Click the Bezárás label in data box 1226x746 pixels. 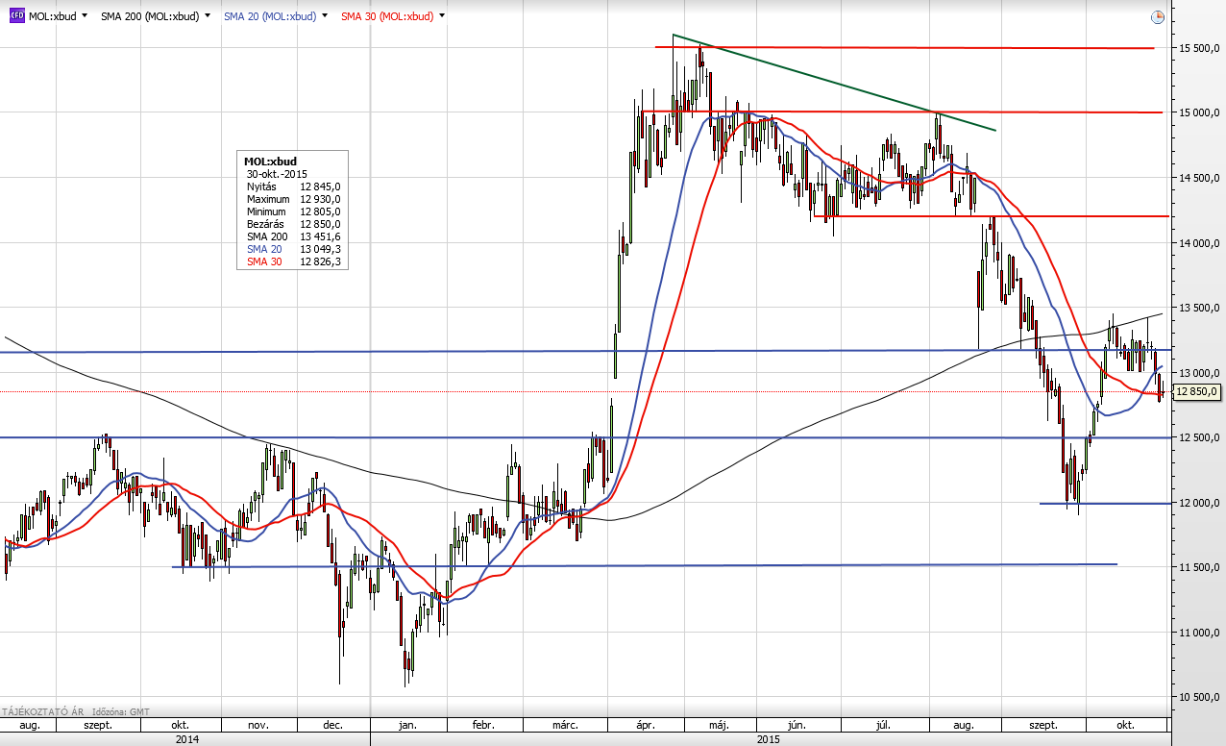[x=266, y=224]
